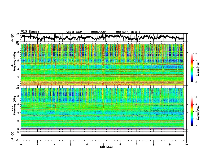Click the 'station=KAP' label
Image resolution: width=210 pixels, height=162 pixels.
(98, 32)
